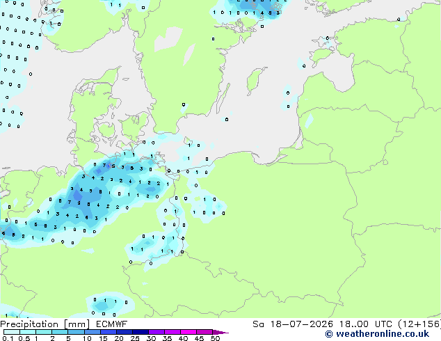The image size is (441, 341).
Task: Click the '10' legend scale label
Action: [x=87, y=338]
